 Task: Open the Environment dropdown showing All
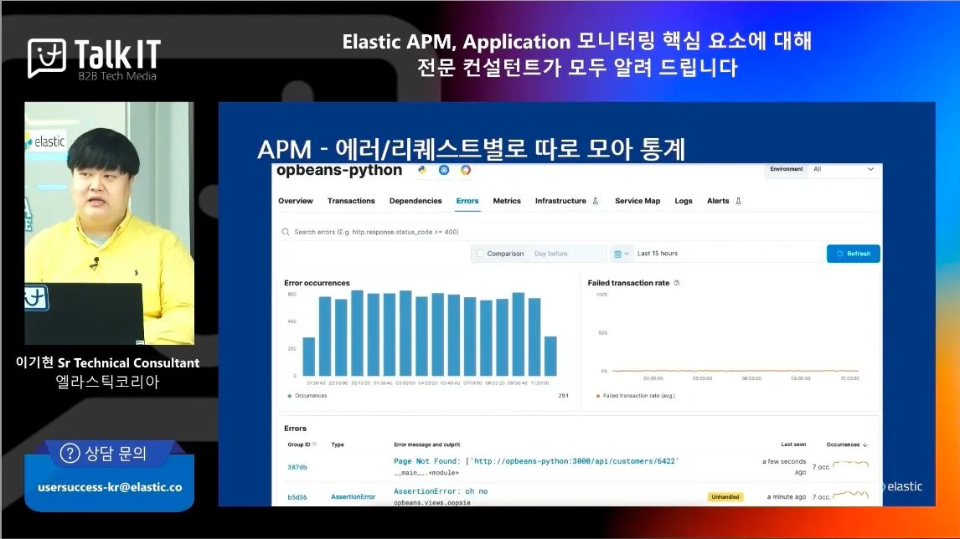coord(844,169)
